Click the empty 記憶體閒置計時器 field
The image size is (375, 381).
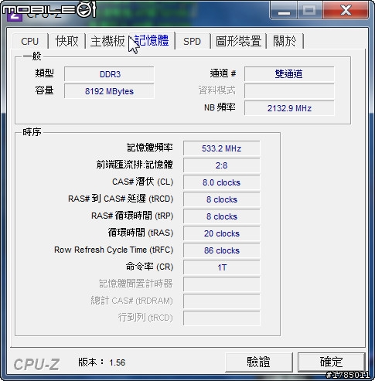(x=222, y=284)
